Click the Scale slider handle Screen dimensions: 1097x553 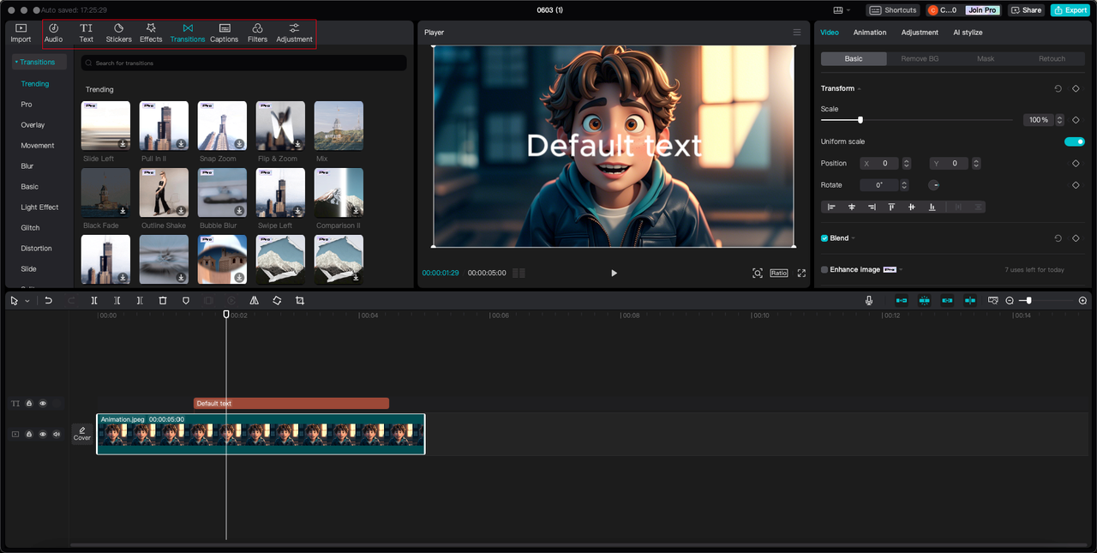(860, 120)
